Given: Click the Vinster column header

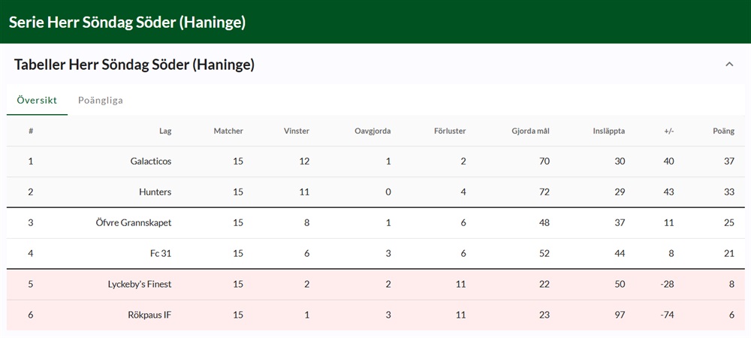Looking at the screenshot, I should 296,131.
